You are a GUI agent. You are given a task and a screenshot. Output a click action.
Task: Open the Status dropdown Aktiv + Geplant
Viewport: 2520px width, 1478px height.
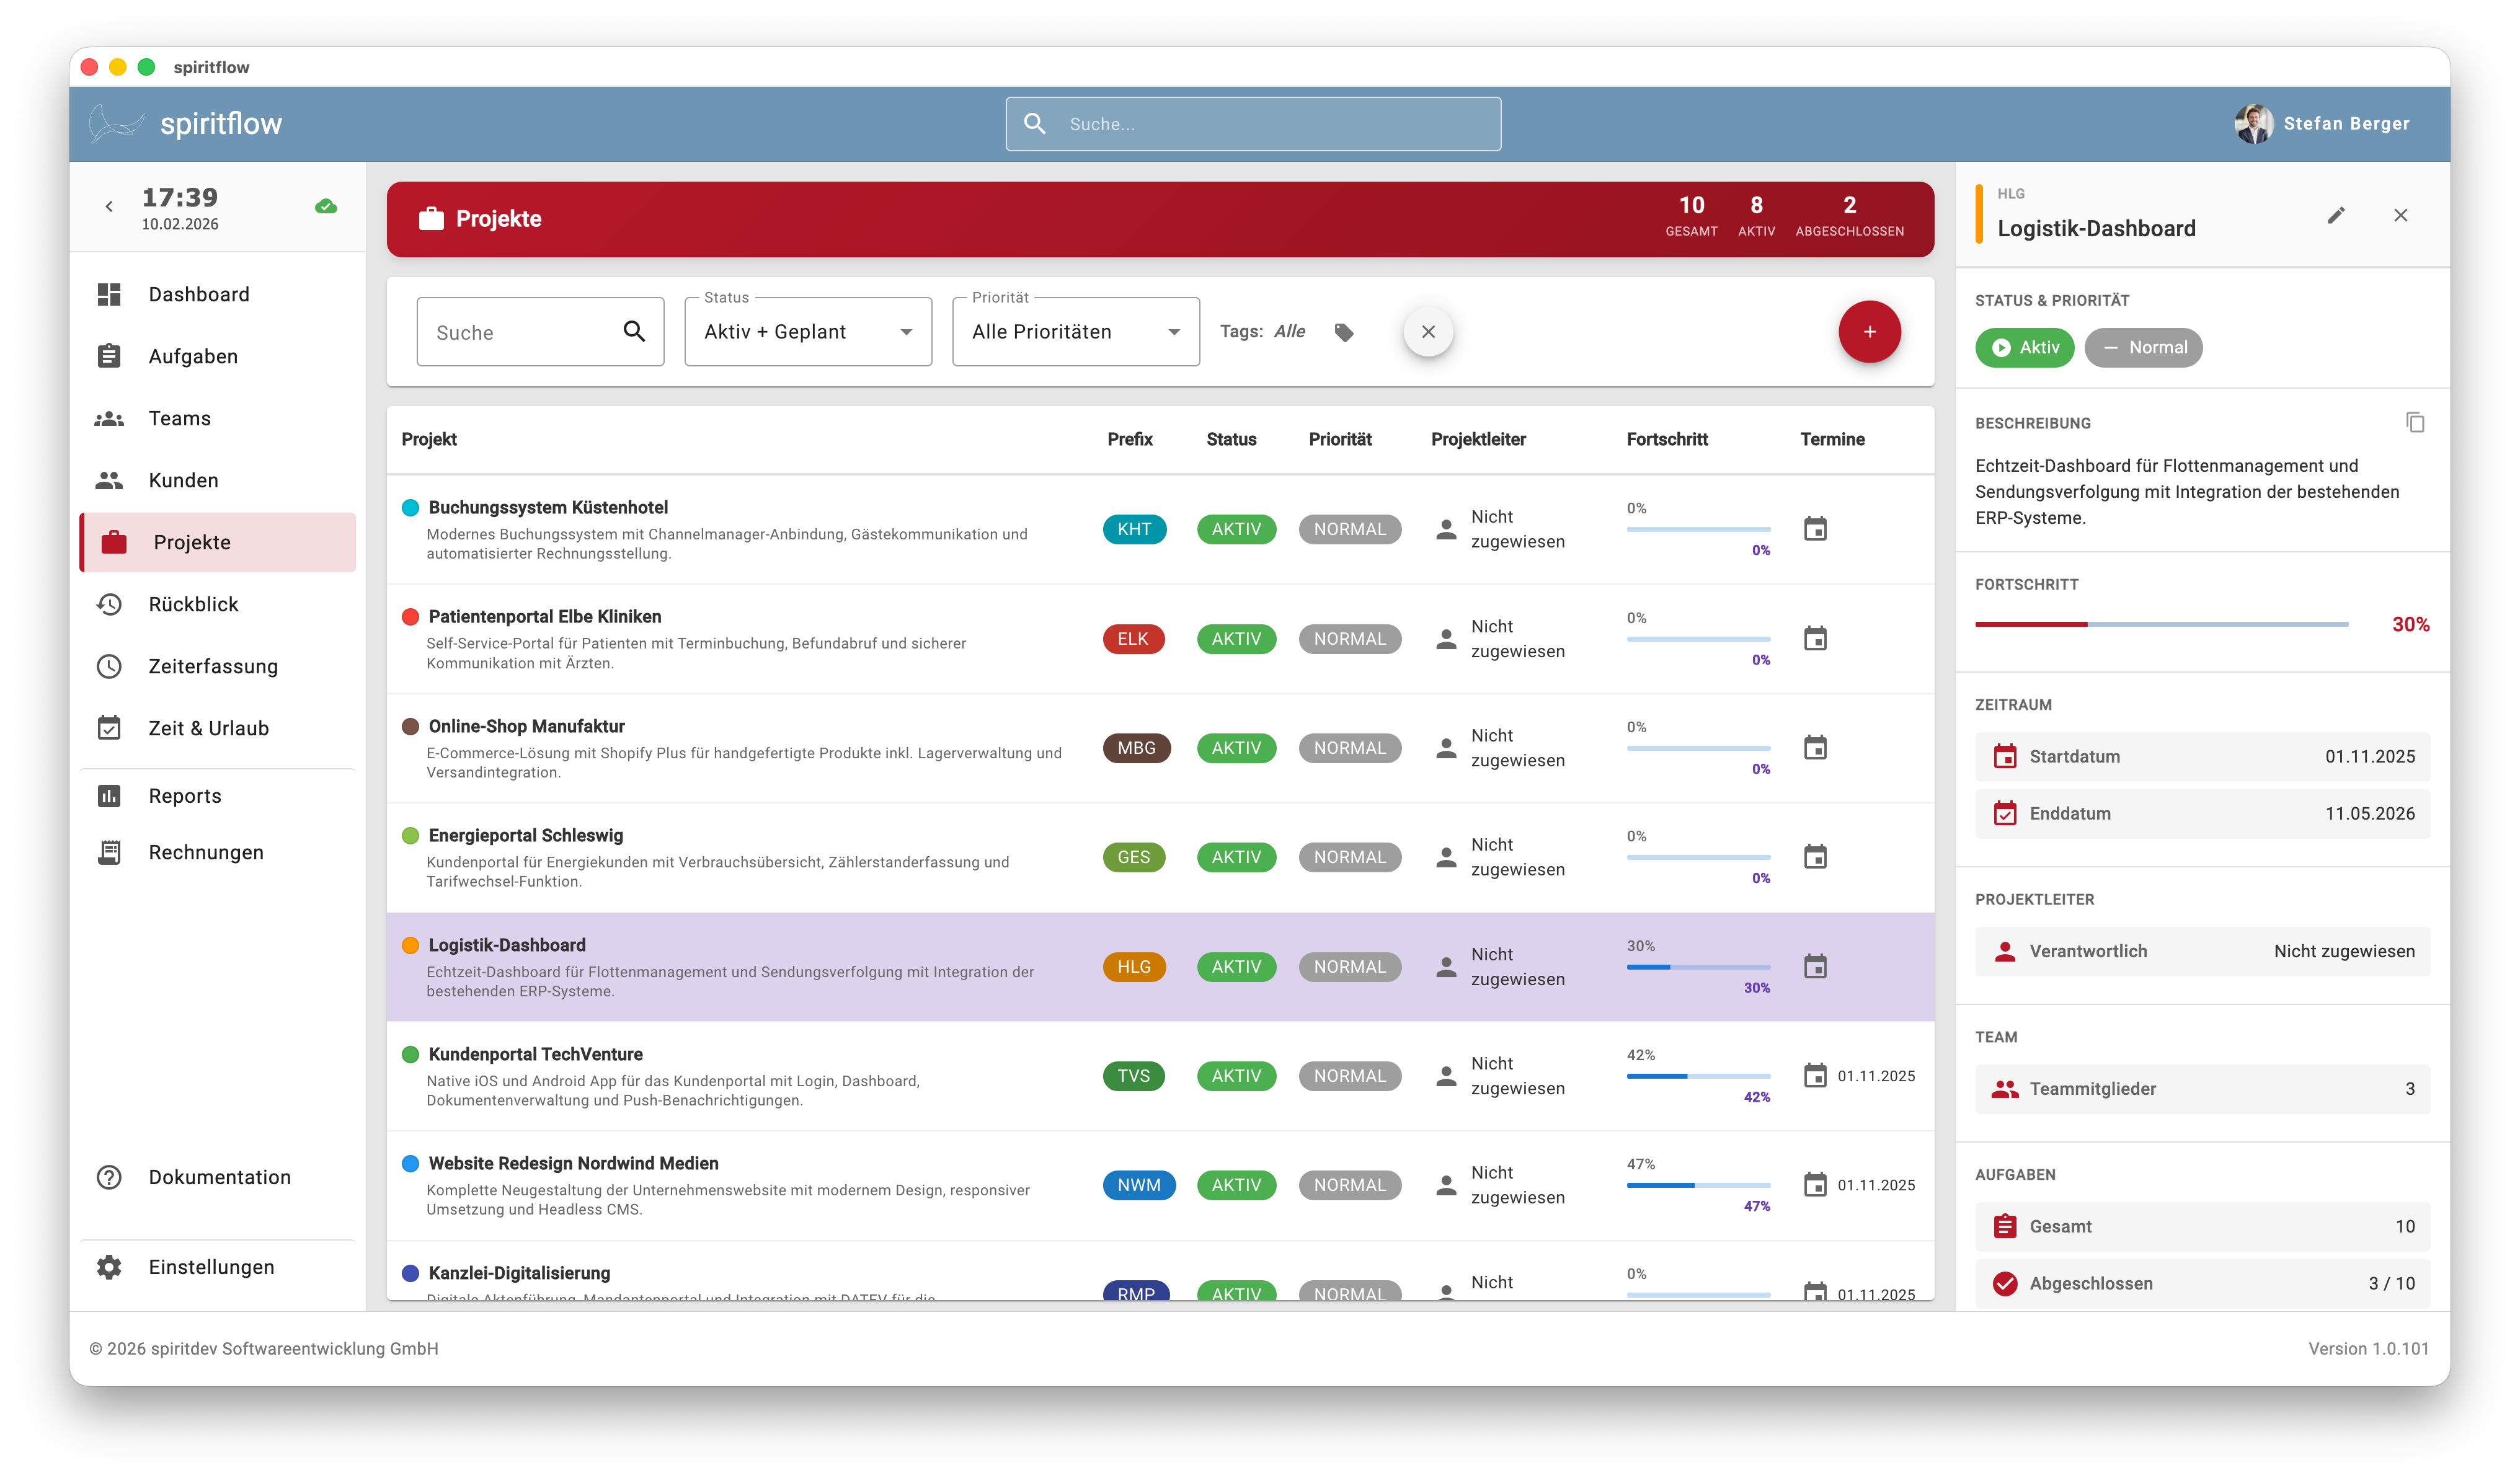[x=807, y=332]
